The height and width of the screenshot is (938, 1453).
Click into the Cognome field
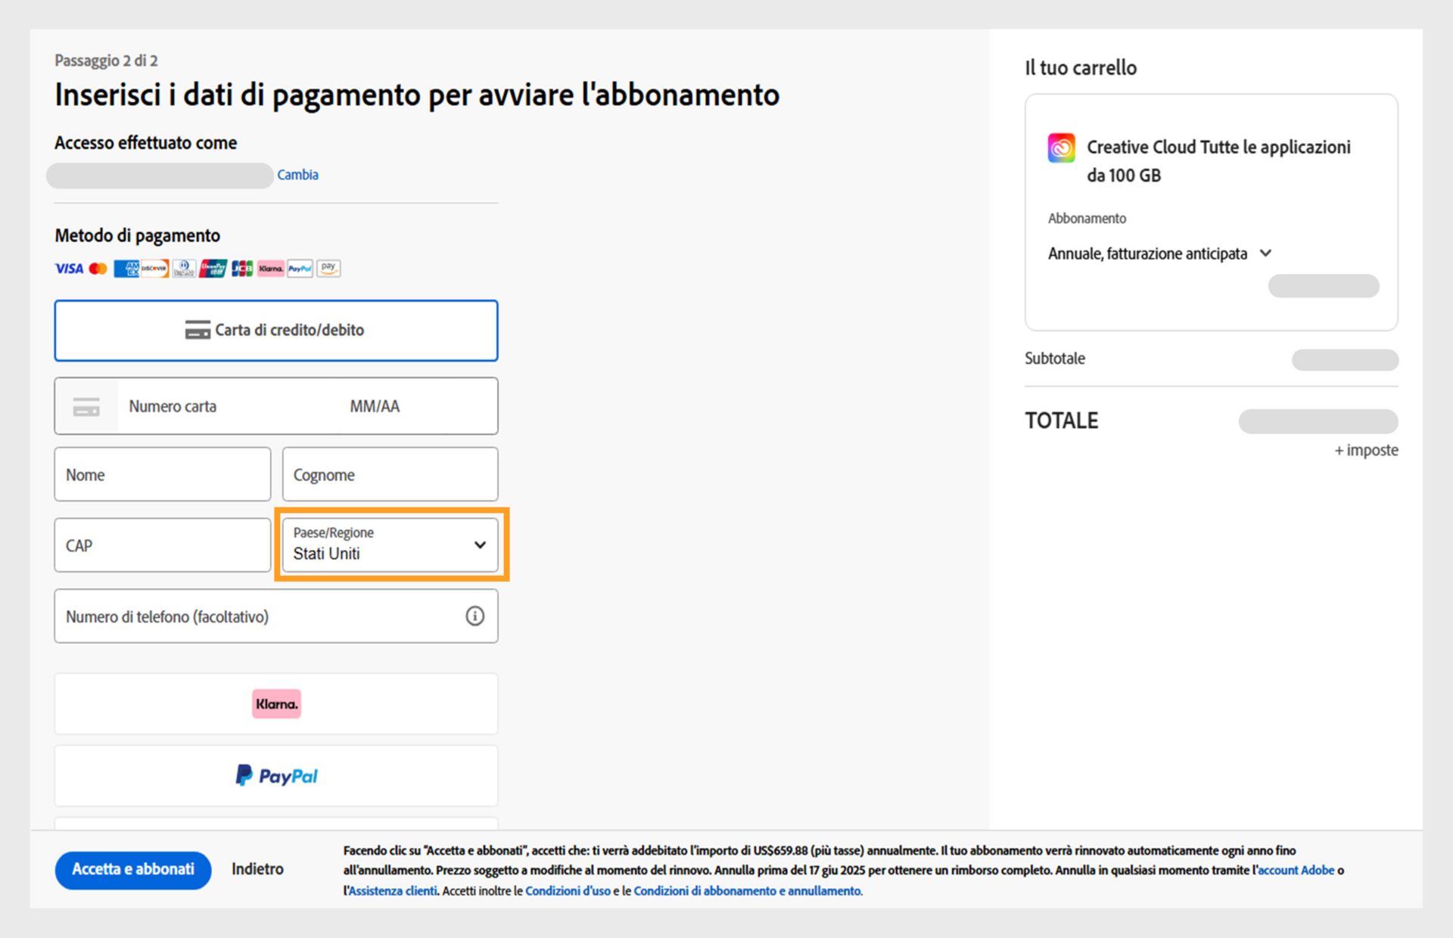tap(390, 474)
